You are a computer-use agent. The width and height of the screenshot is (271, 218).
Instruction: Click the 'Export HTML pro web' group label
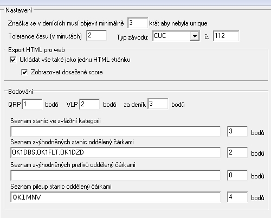pyautogui.click(x=36, y=50)
